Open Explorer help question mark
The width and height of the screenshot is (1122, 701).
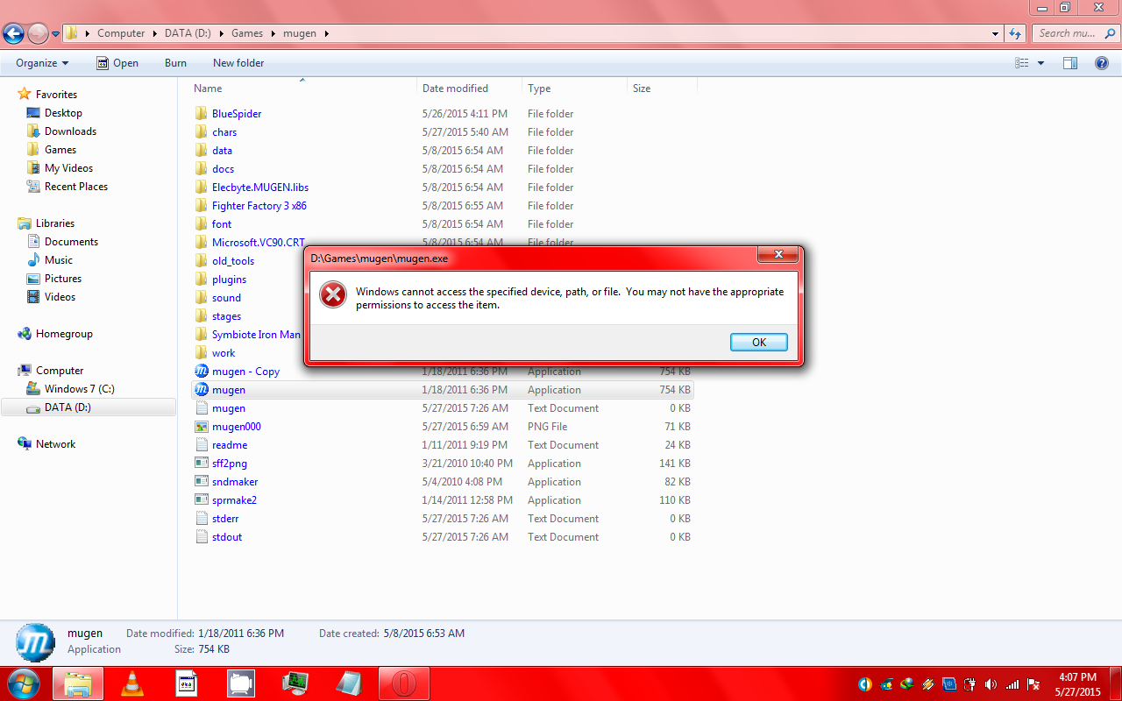pyautogui.click(x=1102, y=63)
